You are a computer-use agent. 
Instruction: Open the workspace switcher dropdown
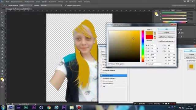pos(183,5)
